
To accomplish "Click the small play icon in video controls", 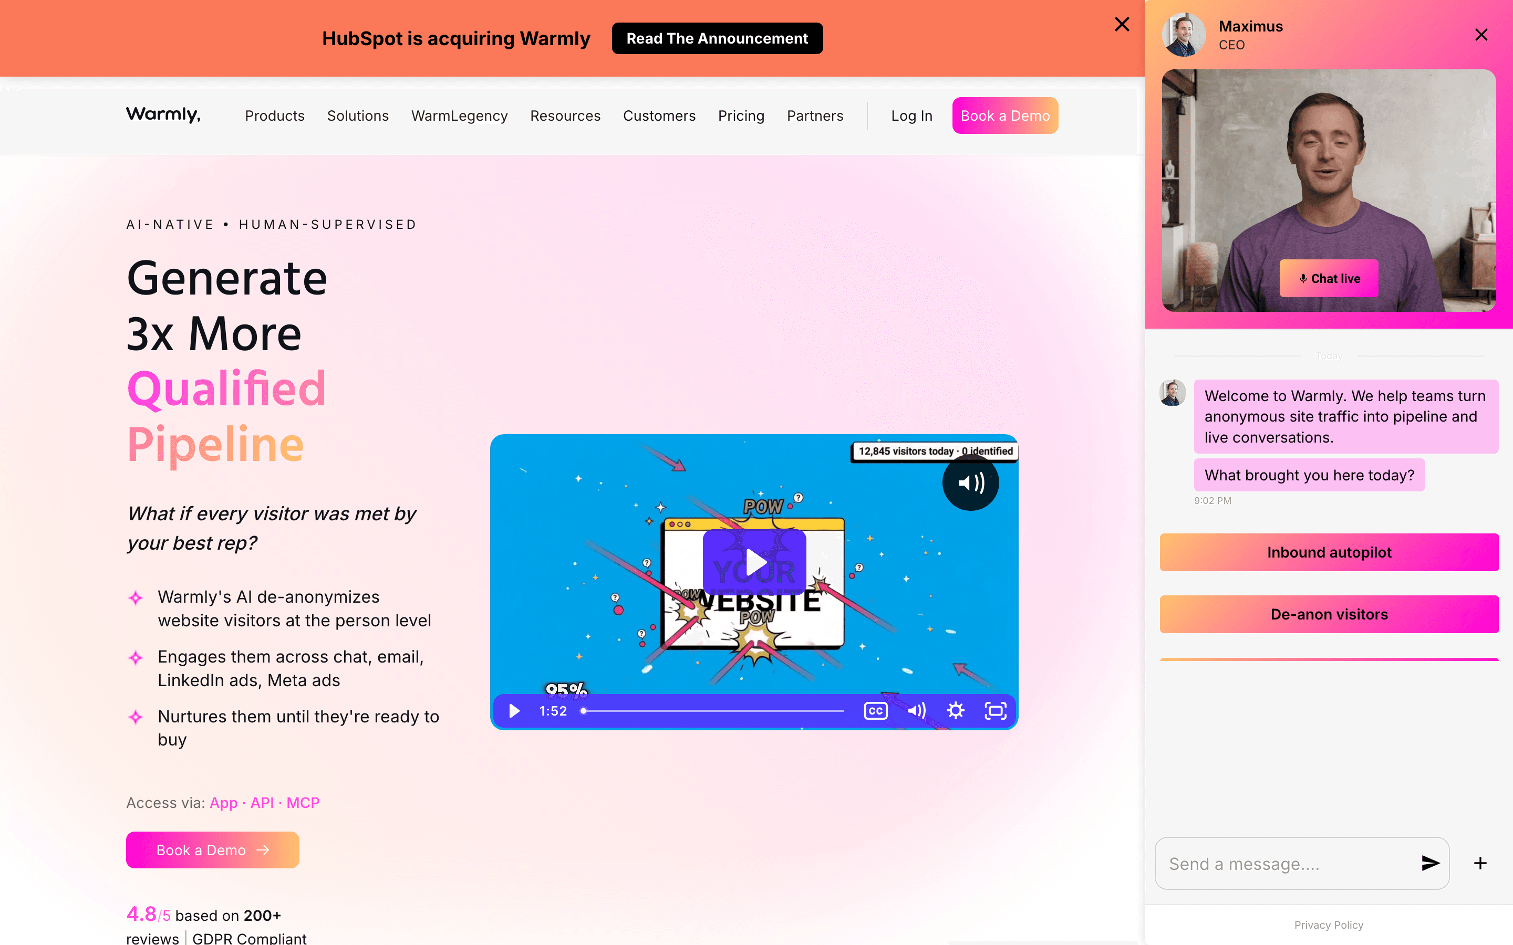I will 514,711.
